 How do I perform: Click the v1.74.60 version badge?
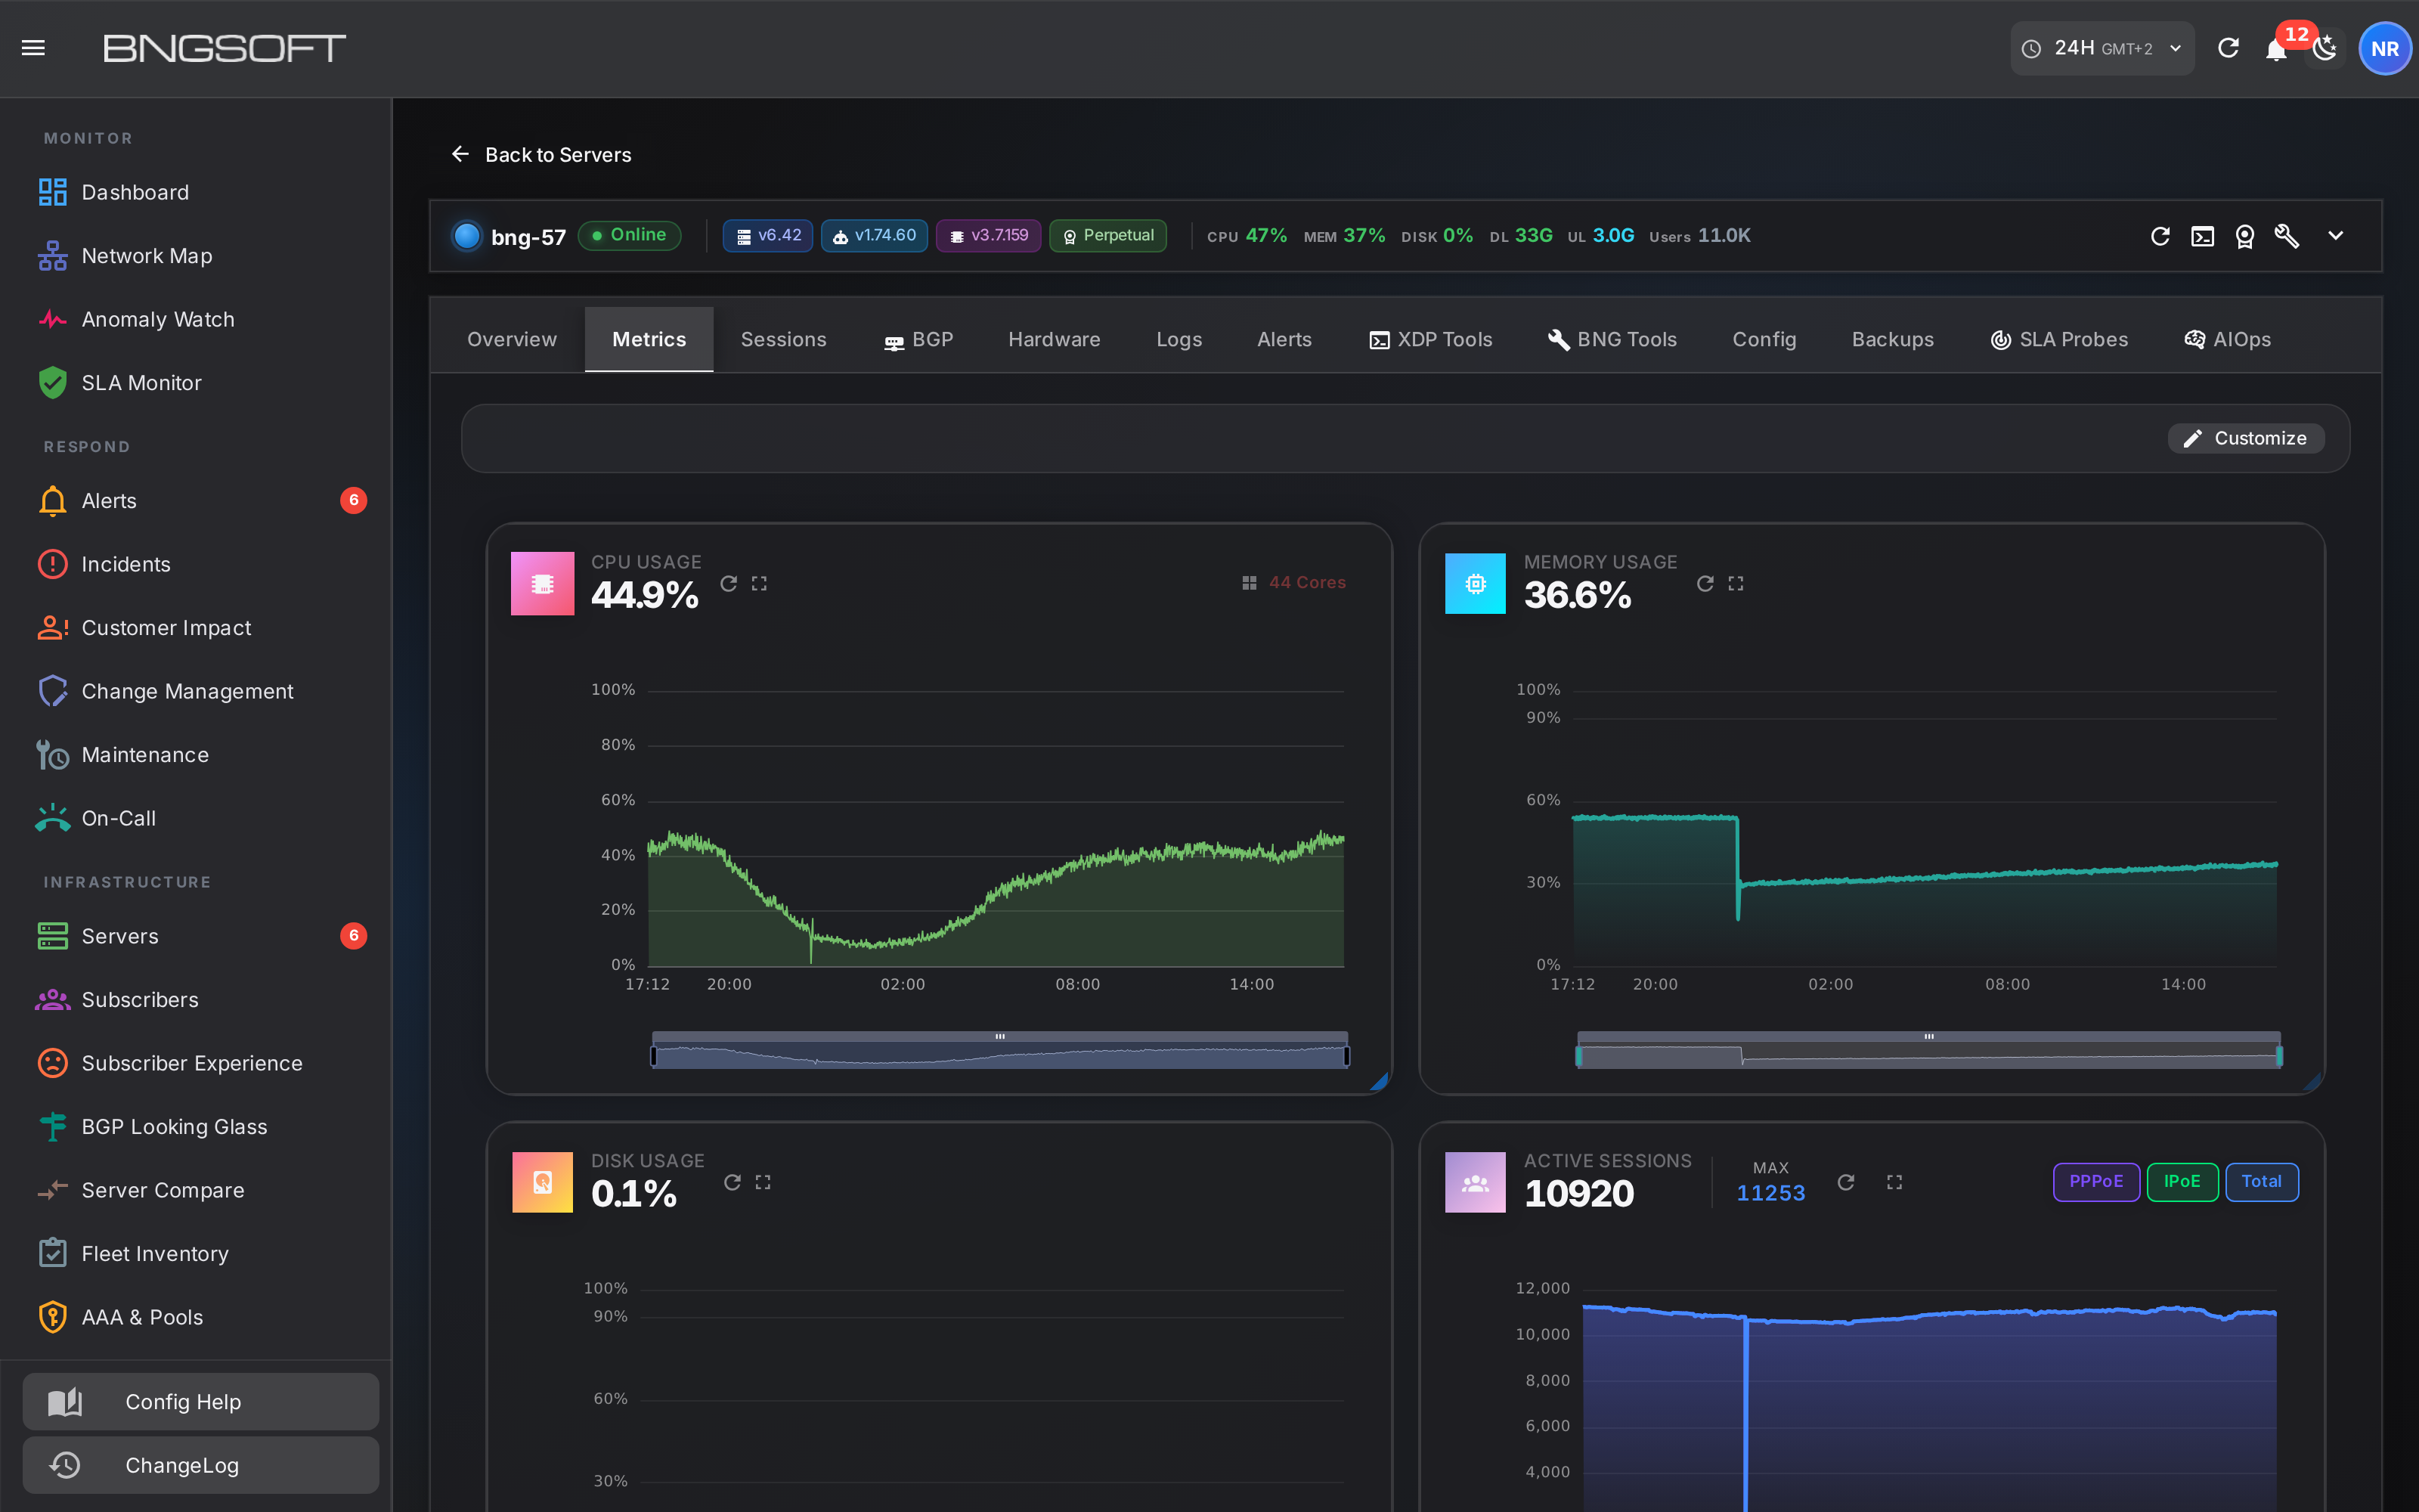(x=874, y=236)
